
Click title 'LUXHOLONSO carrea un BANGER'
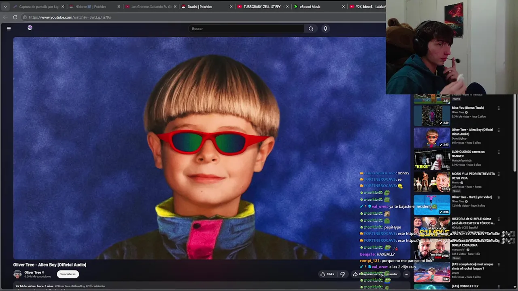click(x=468, y=154)
